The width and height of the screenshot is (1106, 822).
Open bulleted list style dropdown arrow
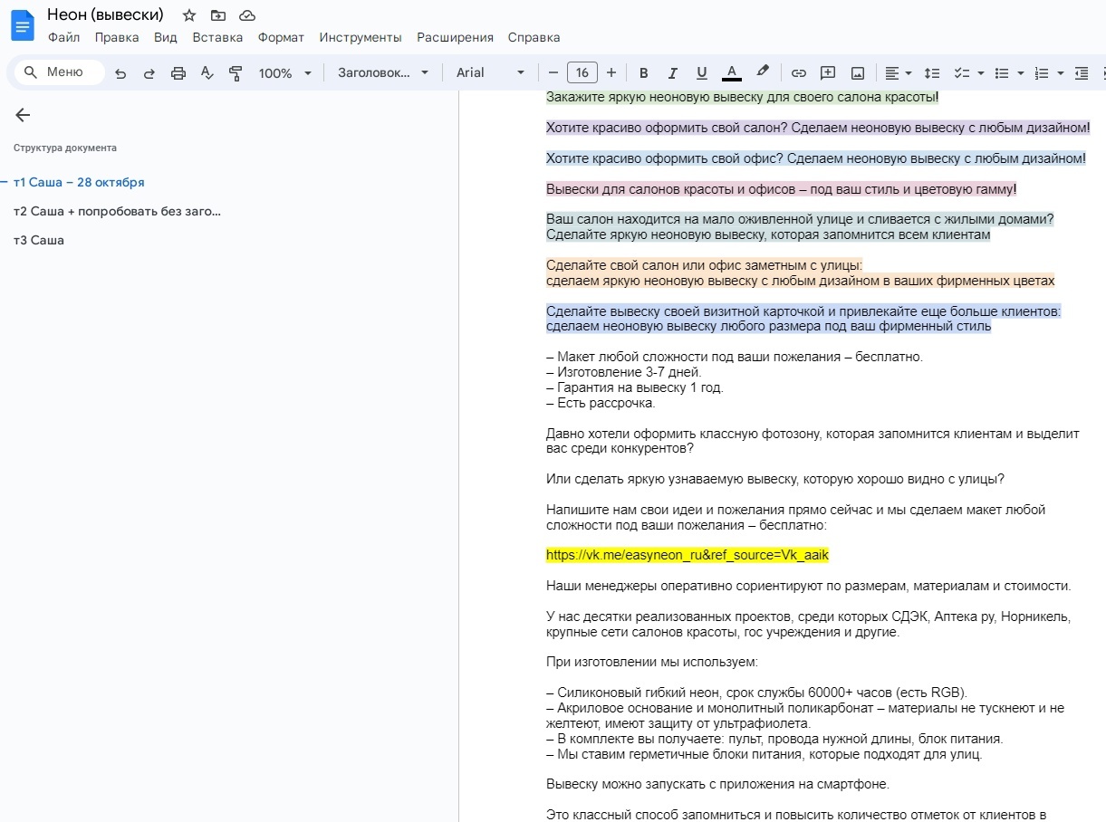click(x=1020, y=73)
